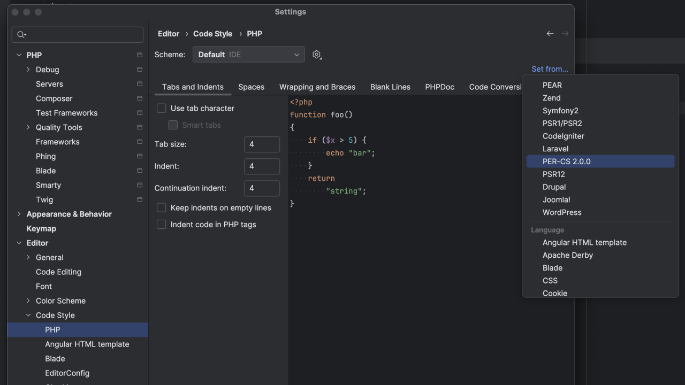The image size is (685, 385).
Task: Navigate back with the left arrow
Action: coord(550,34)
